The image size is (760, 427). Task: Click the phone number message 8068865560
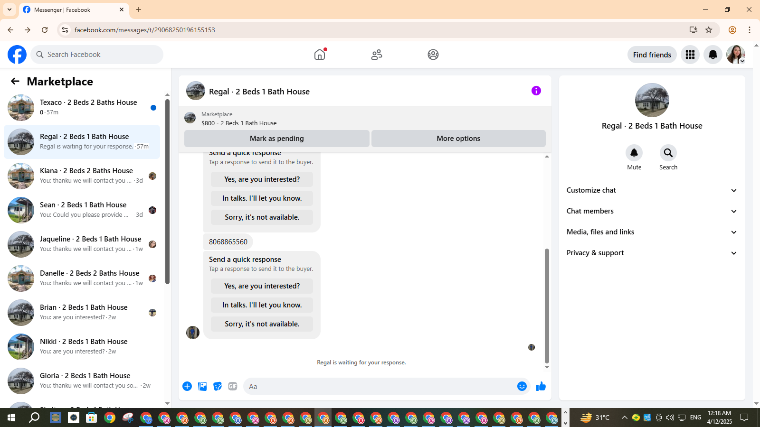(x=228, y=241)
